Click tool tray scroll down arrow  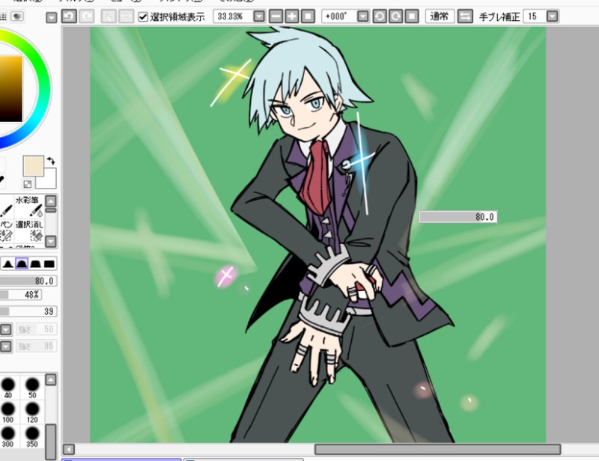51,242
